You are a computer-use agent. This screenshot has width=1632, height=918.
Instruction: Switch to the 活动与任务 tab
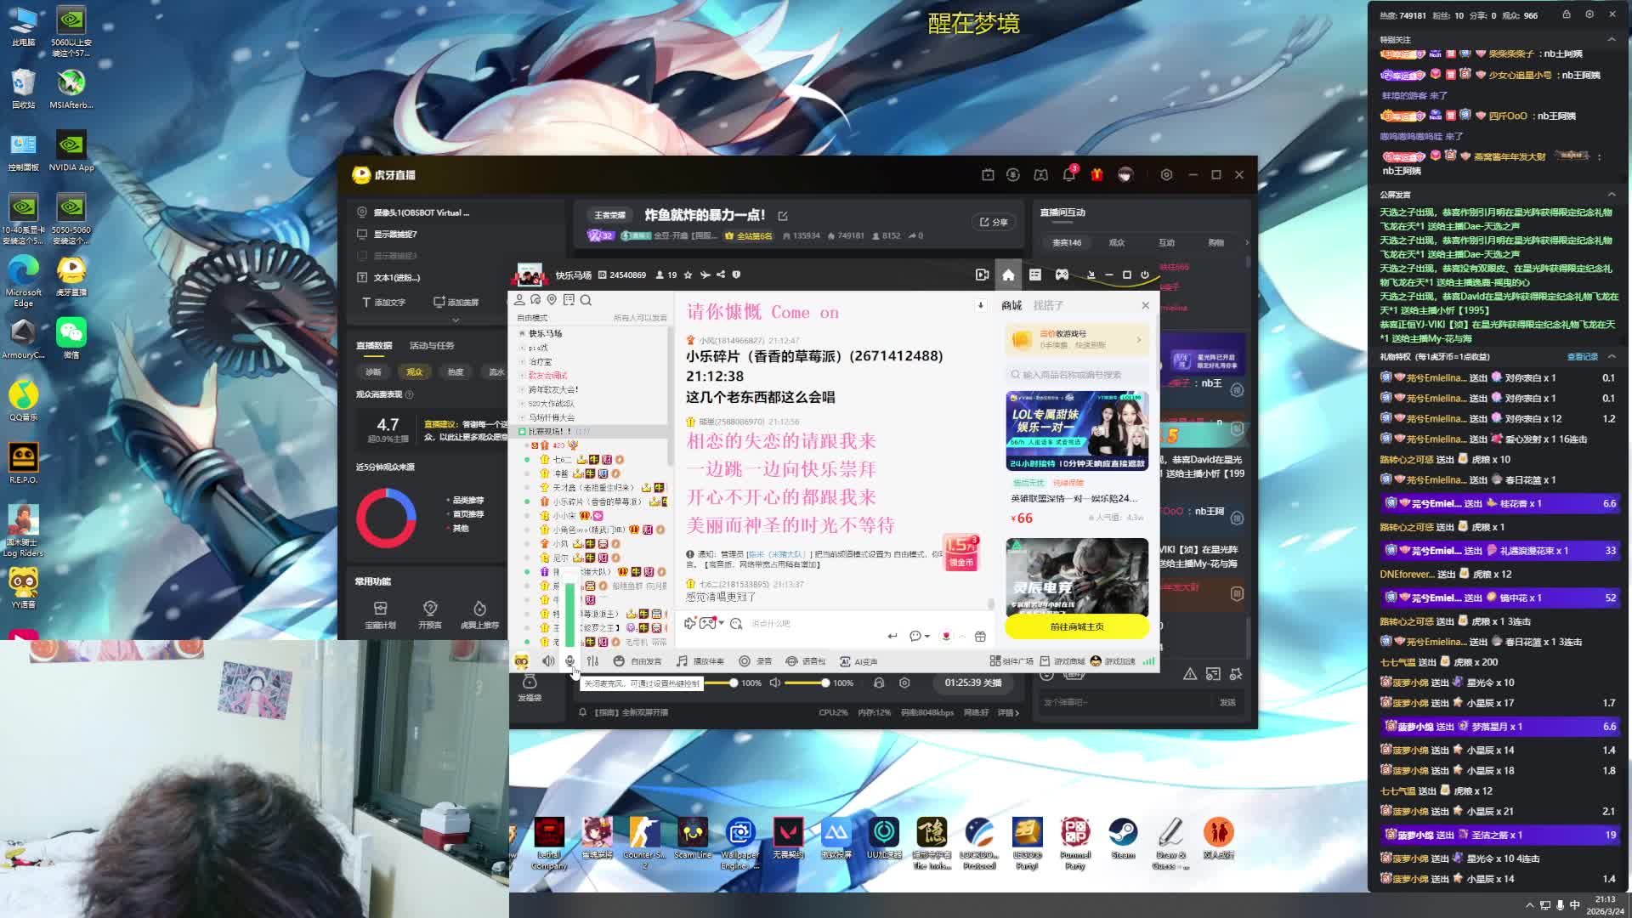432,346
